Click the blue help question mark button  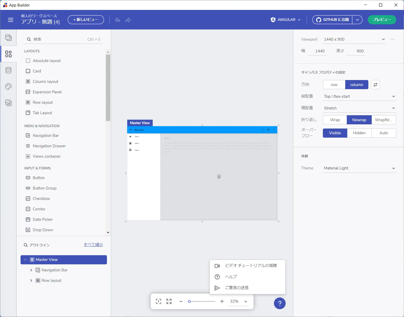pos(280,303)
